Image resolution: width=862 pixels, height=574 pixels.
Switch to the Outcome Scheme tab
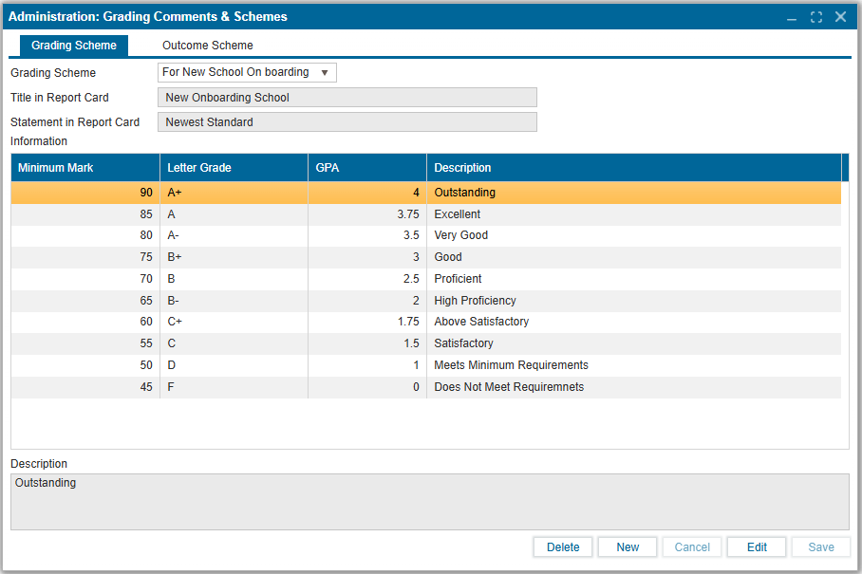207,46
